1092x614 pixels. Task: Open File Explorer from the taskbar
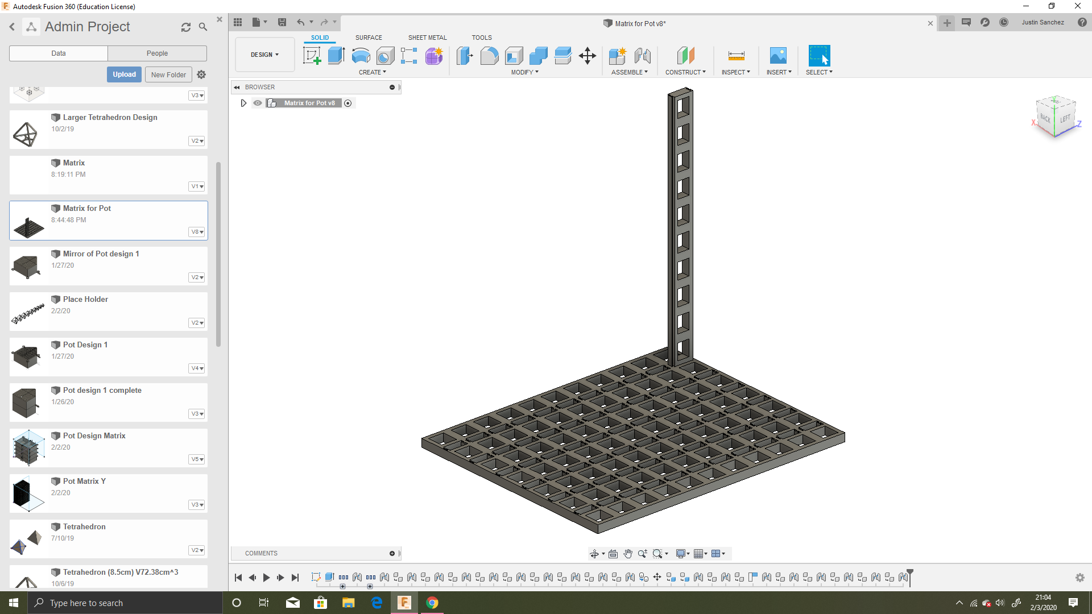tap(348, 603)
